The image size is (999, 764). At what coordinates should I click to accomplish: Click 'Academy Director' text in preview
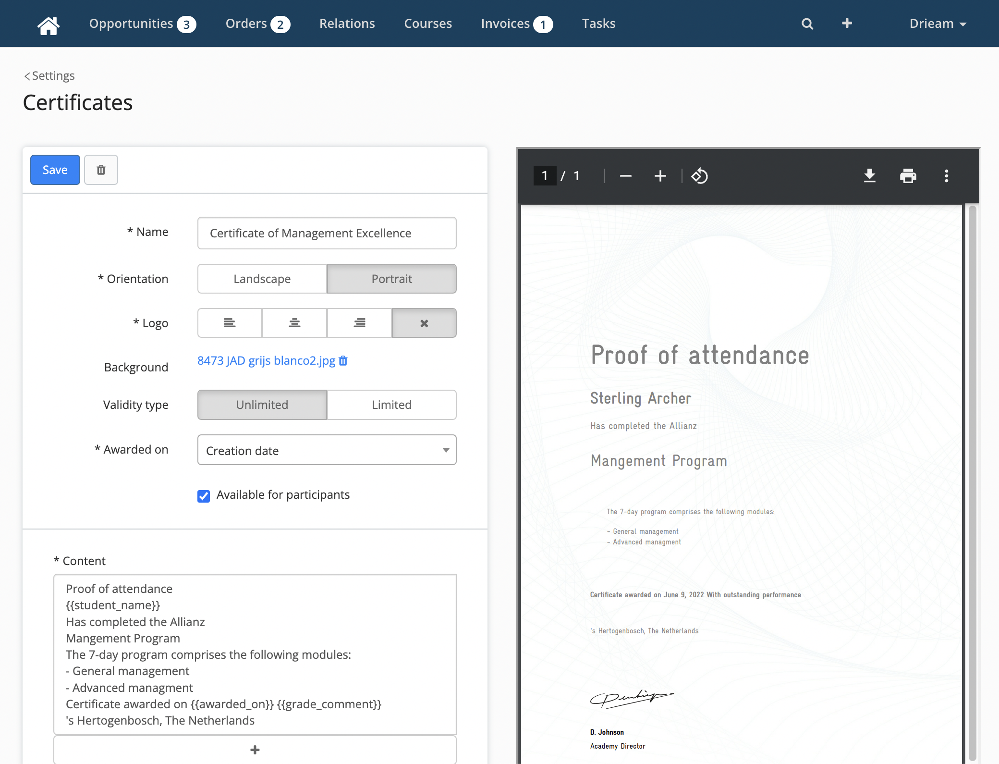click(x=618, y=746)
